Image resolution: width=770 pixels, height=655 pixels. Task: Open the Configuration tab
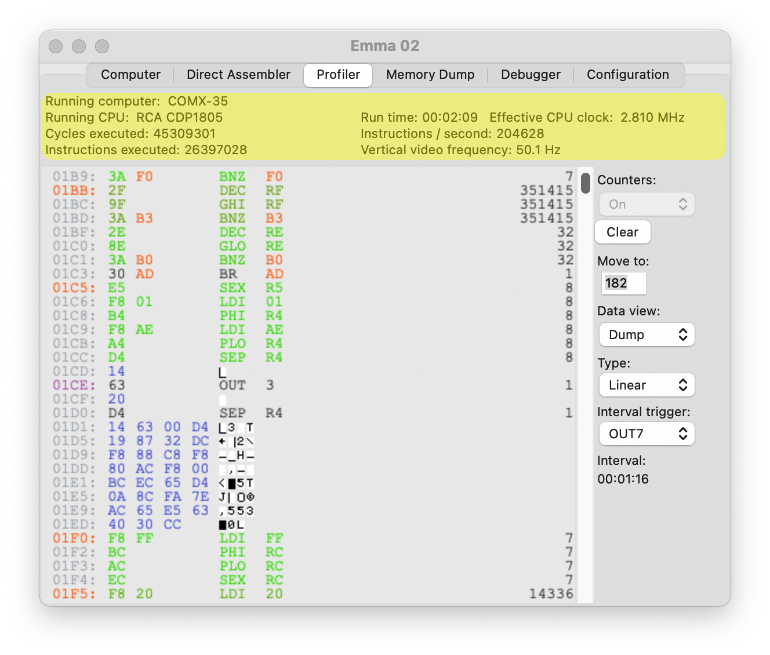pyautogui.click(x=627, y=75)
